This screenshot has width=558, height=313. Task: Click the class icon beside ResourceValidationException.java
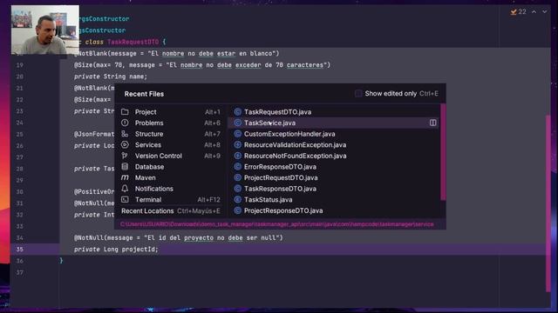pos(238,145)
